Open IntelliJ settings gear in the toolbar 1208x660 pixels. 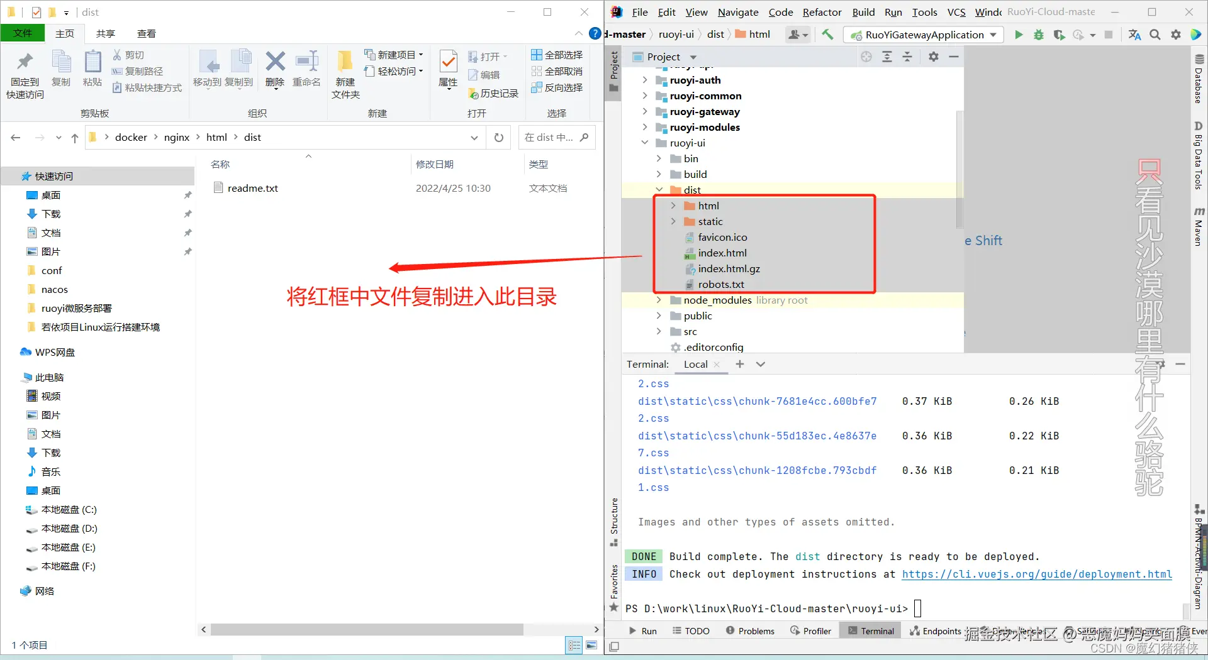pyautogui.click(x=1176, y=35)
